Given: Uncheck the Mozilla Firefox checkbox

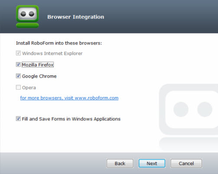Looking at the screenshot, I should point(18,64).
